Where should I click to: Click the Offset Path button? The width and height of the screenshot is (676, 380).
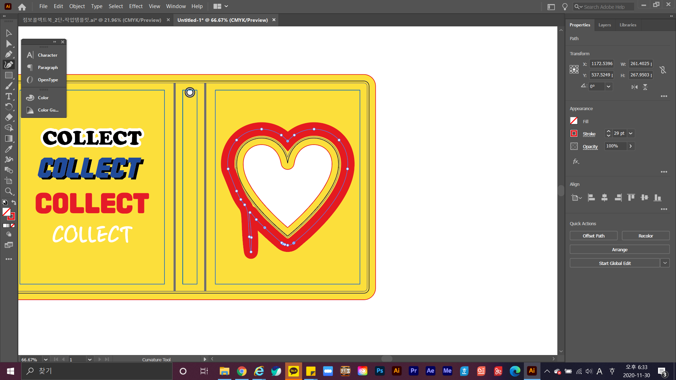(593, 236)
